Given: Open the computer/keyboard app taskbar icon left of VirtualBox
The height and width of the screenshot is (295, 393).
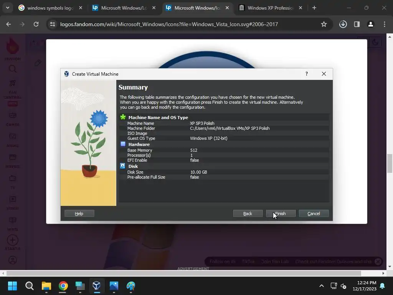Looking at the screenshot, I should tap(80, 285).
